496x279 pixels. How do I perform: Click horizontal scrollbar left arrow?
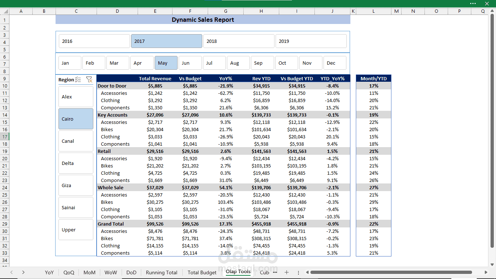pyautogui.click(x=307, y=272)
